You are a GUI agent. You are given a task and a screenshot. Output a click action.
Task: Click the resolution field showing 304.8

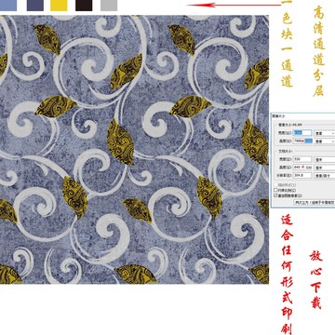302,175
